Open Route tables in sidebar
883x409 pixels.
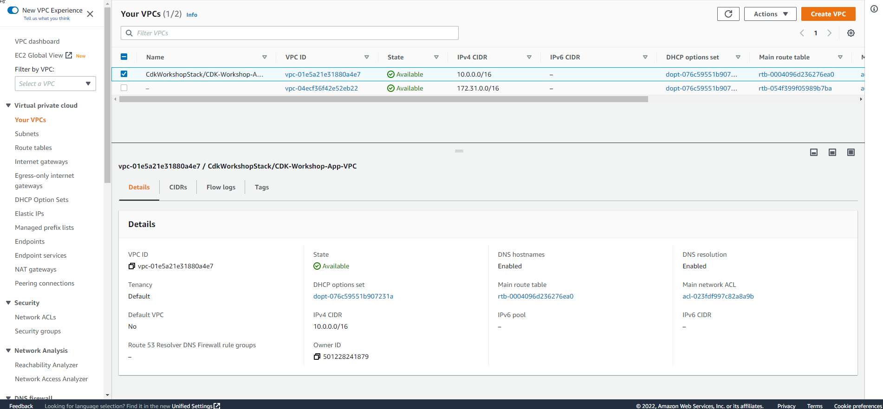33,148
